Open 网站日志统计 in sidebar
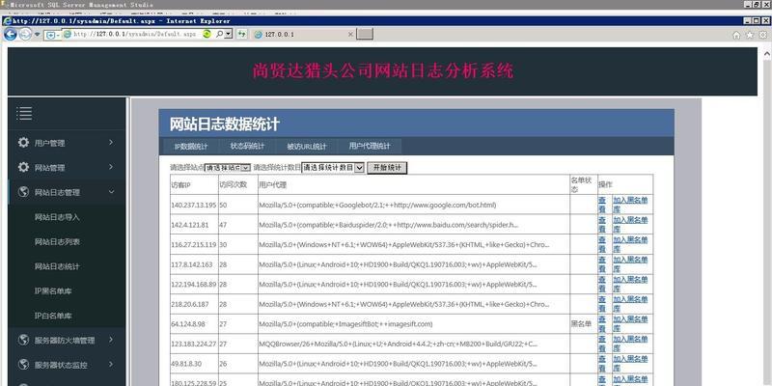Viewport: 772px width, 386px height. [x=57, y=266]
